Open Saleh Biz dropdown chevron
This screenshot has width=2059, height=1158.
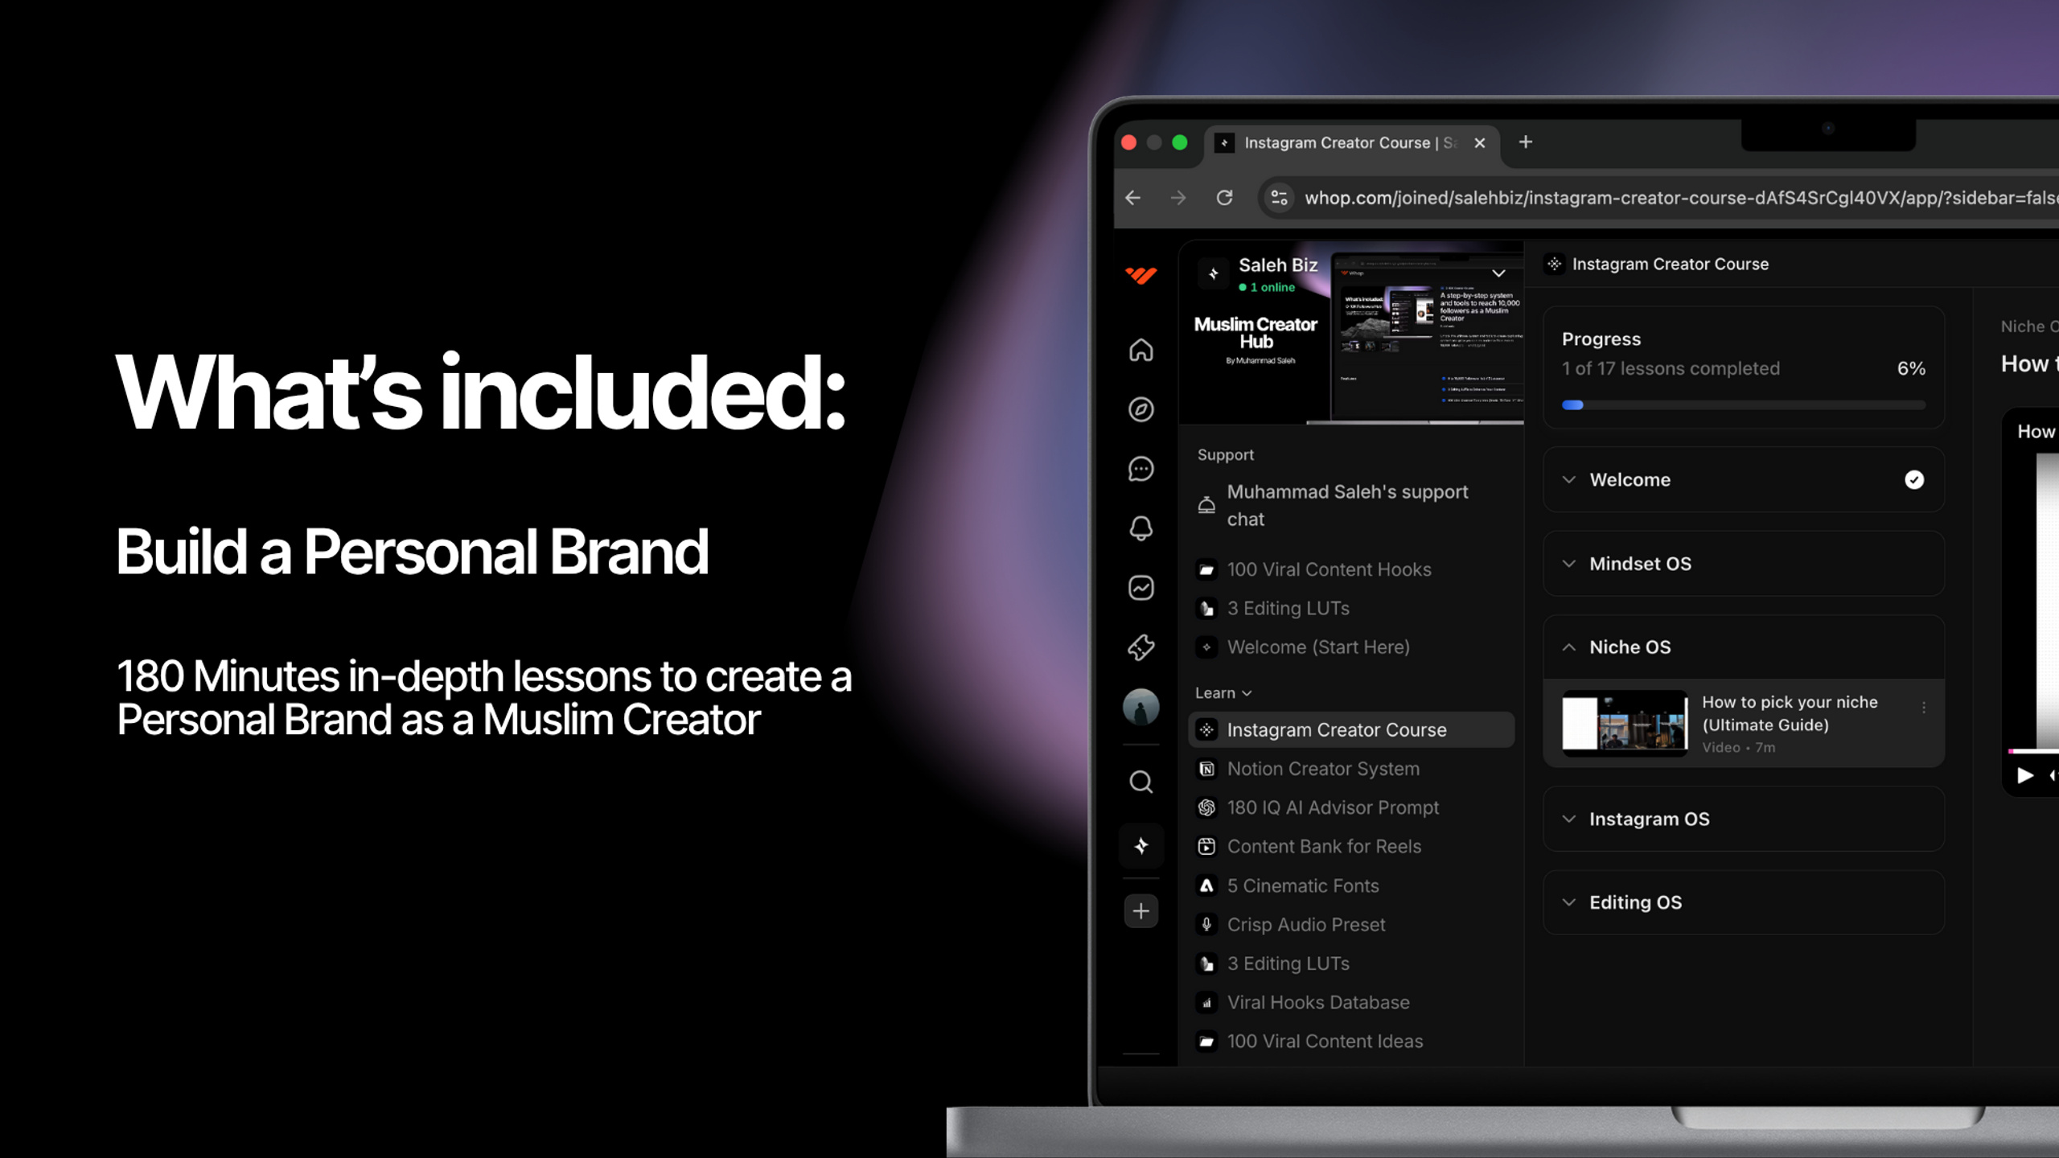click(1498, 273)
